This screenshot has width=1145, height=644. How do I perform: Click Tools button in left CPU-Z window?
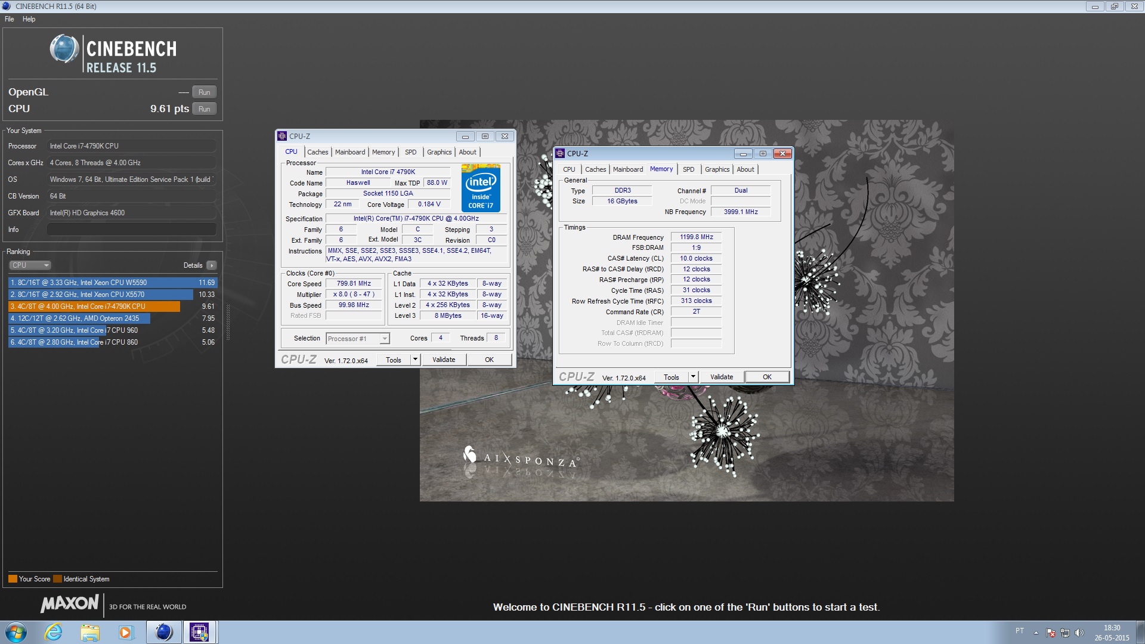click(394, 360)
